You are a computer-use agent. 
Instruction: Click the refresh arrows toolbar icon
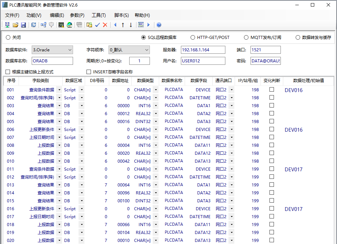[x=33, y=25]
